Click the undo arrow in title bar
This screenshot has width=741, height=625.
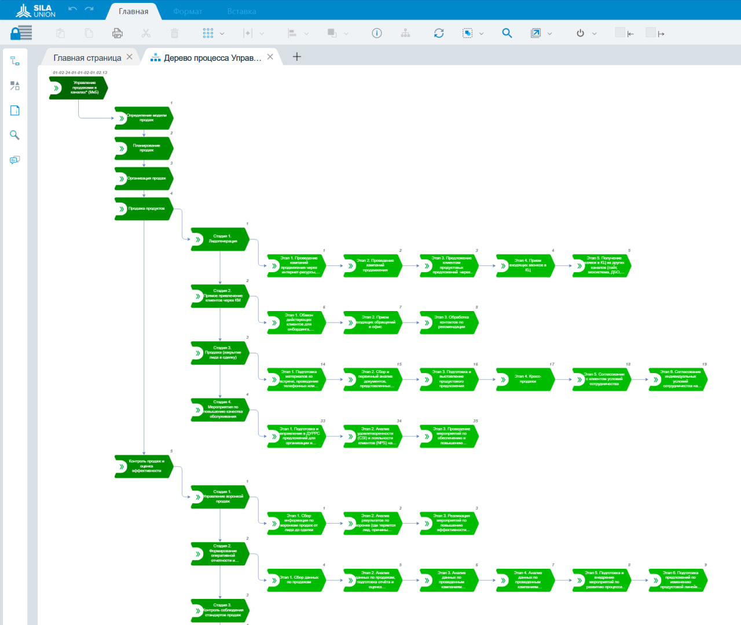pos(72,9)
